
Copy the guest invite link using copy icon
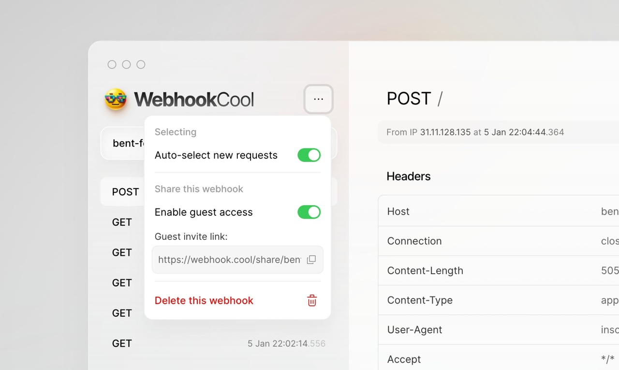311,259
